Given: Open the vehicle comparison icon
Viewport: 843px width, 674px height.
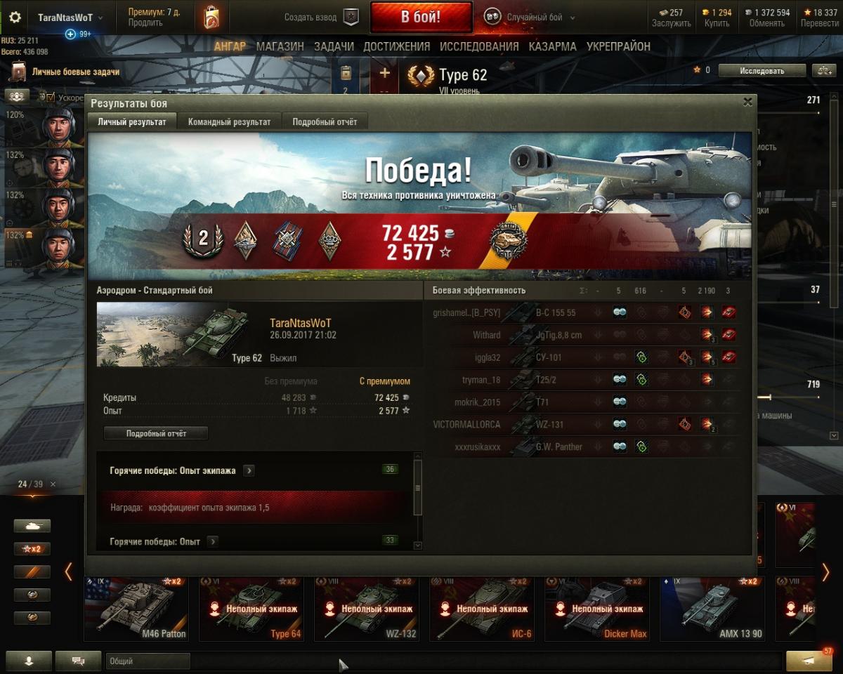Looking at the screenshot, I should pos(822,70).
